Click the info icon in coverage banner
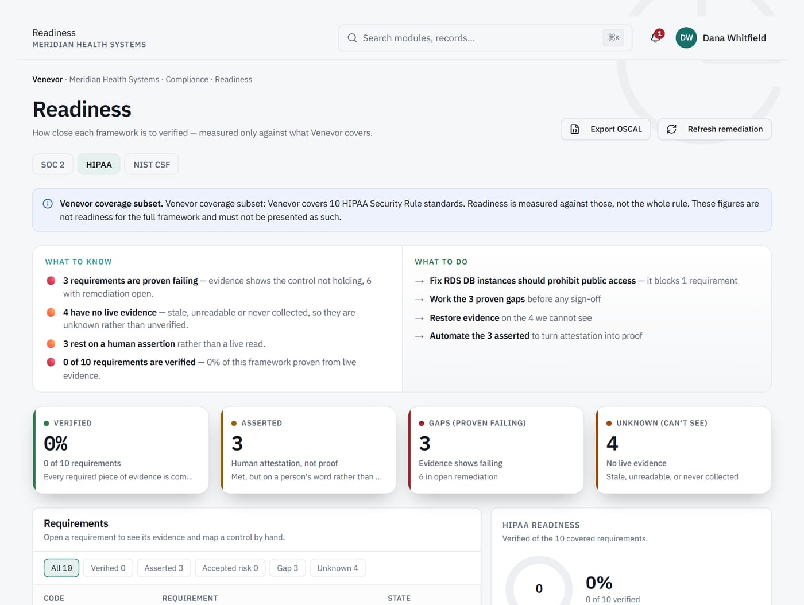Image resolution: width=804 pixels, height=605 pixels. (x=48, y=204)
